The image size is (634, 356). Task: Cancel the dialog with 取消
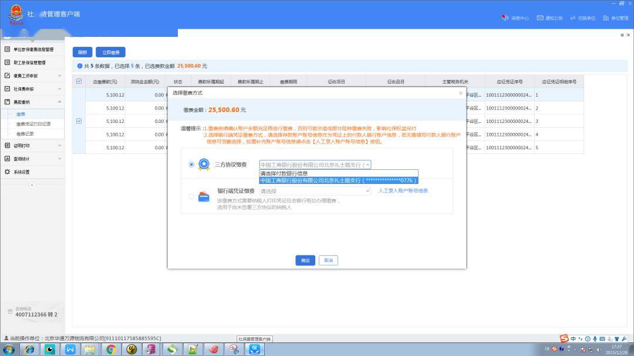pyautogui.click(x=328, y=261)
